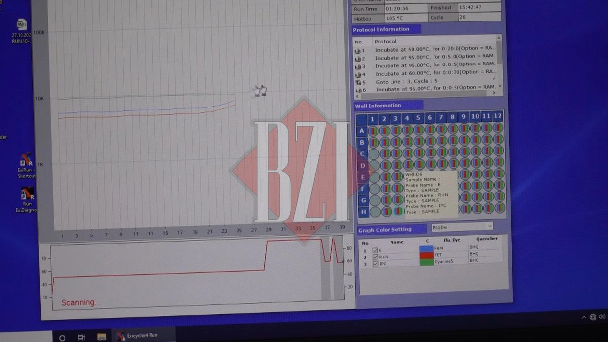Open the Probe dropdown in Graph Color Setting
The width and height of the screenshot is (608, 342).
[461, 227]
